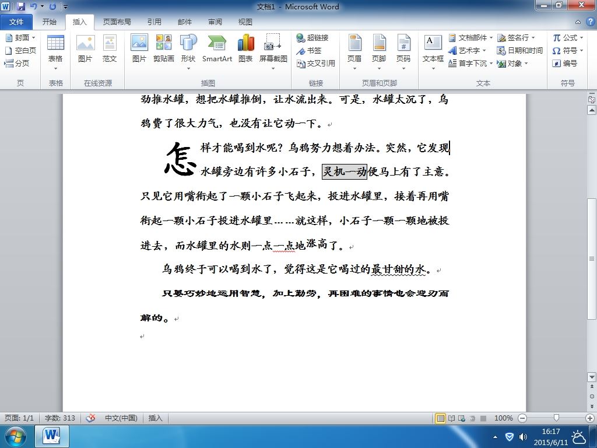Click the 范文 sample text icon
Screen dimensions: 597x448
pyautogui.click(x=109, y=49)
